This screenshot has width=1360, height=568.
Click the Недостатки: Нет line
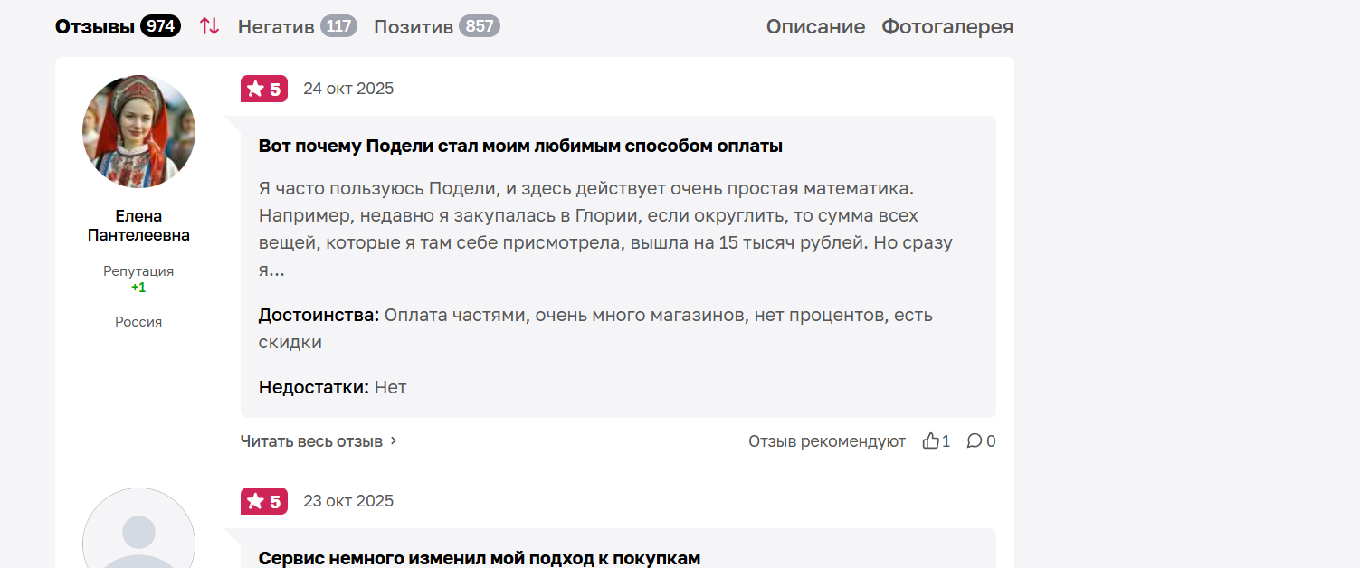pyautogui.click(x=333, y=387)
